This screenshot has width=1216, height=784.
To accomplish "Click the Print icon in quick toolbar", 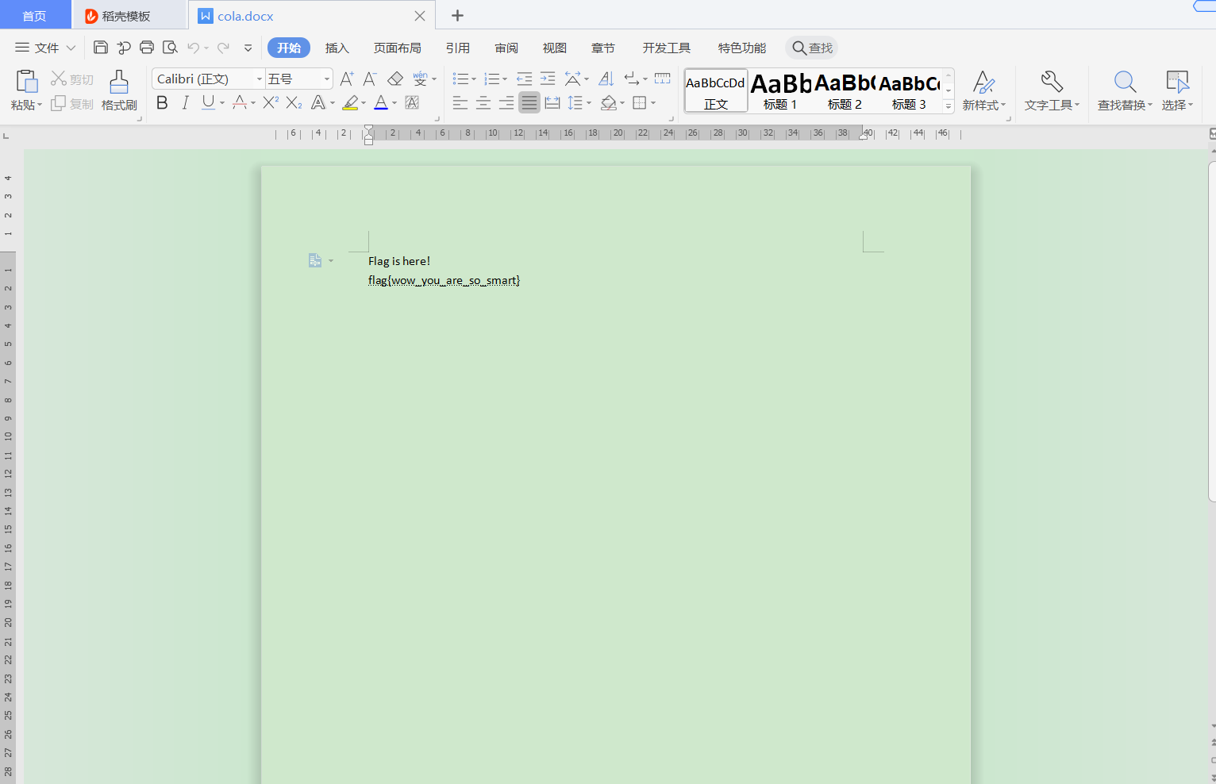I will pyautogui.click(x=147, y=48).
